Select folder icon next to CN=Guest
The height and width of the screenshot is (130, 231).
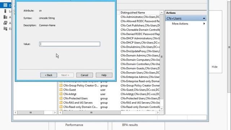[x=61, y=90]
